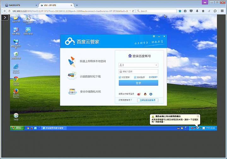
Task: Click the paper plane share toolbar icon
Action: point(209,11)
